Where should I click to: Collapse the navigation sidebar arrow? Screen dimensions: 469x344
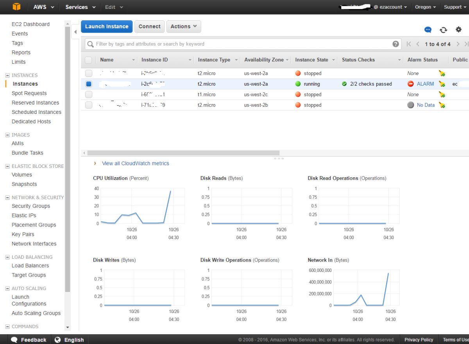point(75,32)
